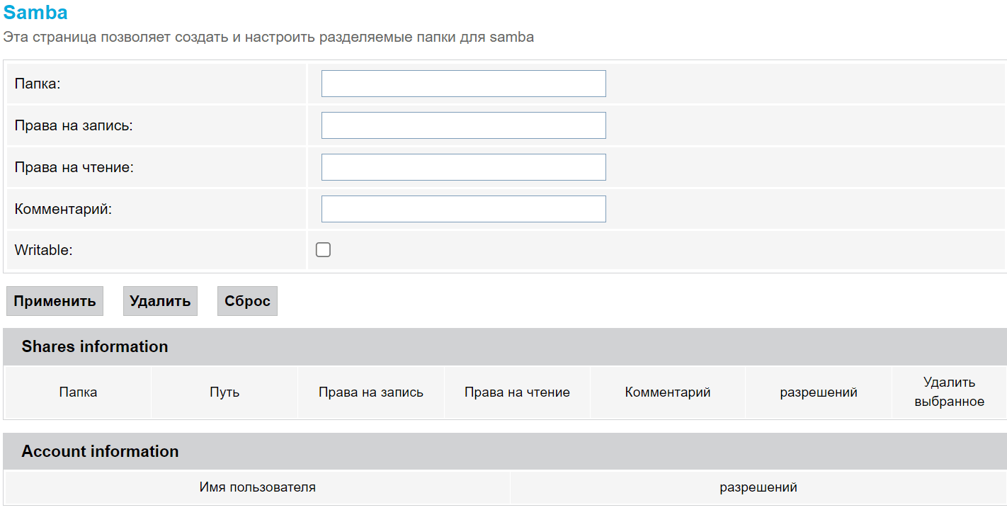Image resolution: width=1007 pixels, height=510 pixels.
Task: Click the Удалить выбранное column header
Action: click(949, 392)
